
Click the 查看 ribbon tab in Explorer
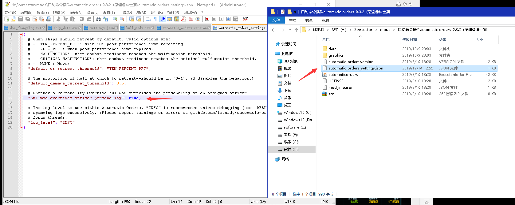325,20
